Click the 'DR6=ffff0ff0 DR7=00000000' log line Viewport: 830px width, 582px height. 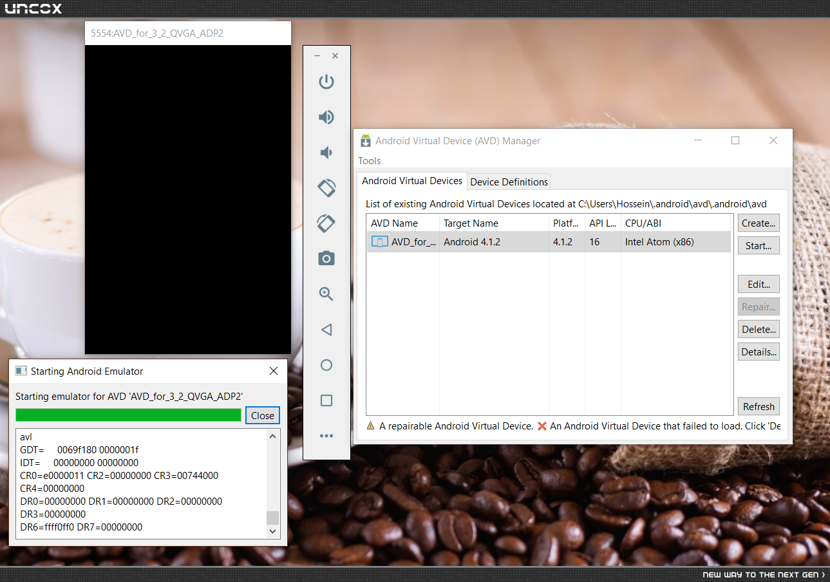81,527
